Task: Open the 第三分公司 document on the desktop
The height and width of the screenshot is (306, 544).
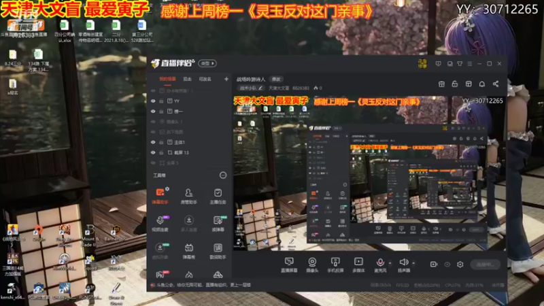Action: point(142,31)
